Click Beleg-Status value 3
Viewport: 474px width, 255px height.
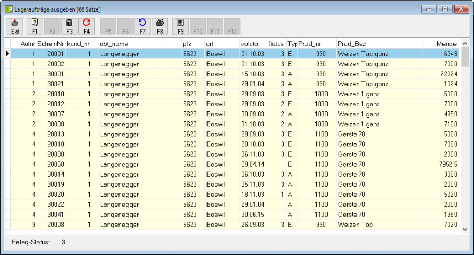63,242
